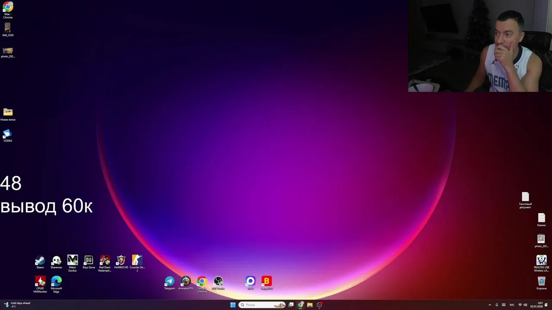Open the Shareman shortcut
Image resolution: width=552 pixels, height=310 pixels.
tap(56, 262)
